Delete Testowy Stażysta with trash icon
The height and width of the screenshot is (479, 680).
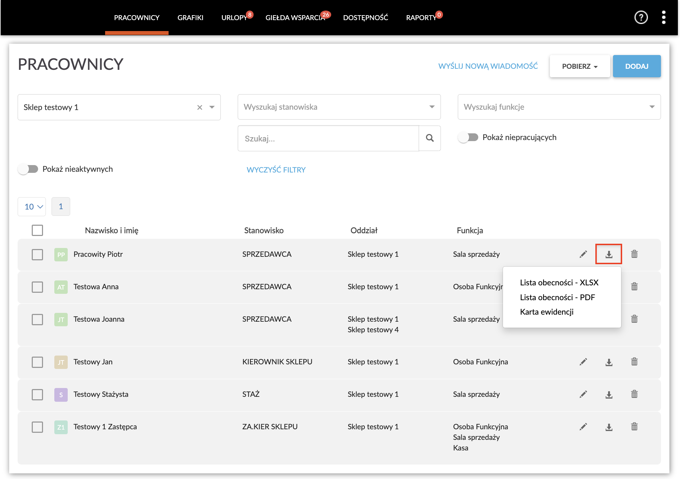634,394
